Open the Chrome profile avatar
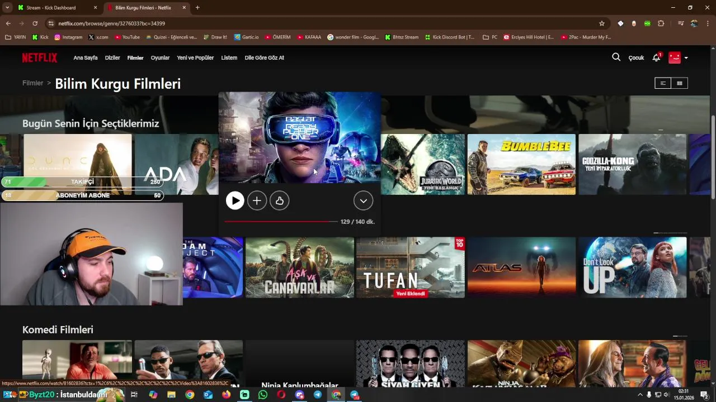The height and width of the screenshot is (402, 716). (x=694, y=23)
